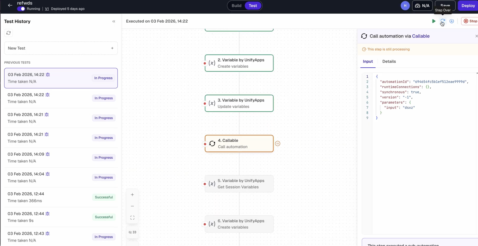Zoom in on the workflow canvas
478x246 pixels.
(132, 195)
